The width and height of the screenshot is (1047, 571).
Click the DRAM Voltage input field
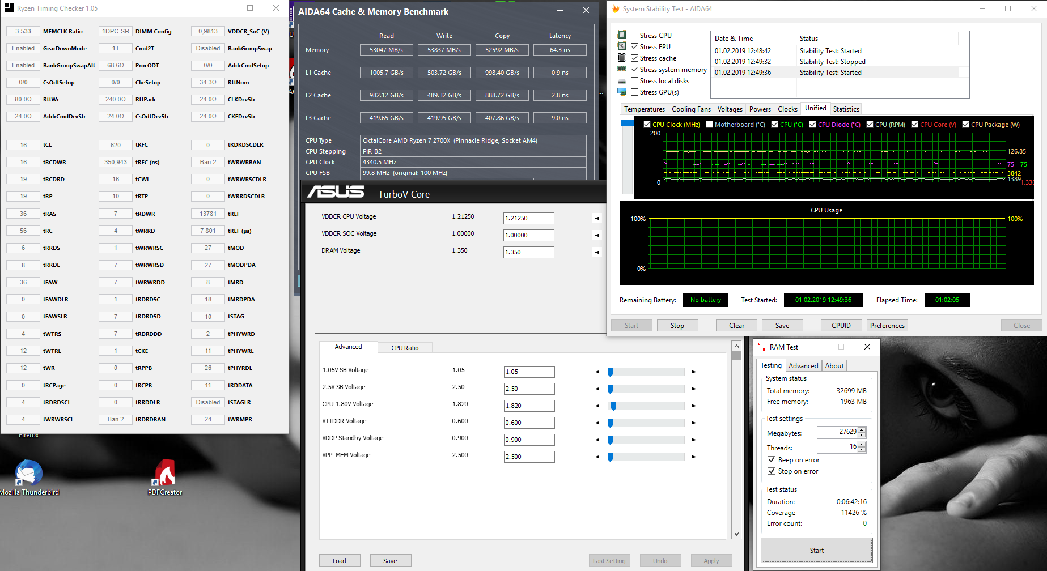529,252
